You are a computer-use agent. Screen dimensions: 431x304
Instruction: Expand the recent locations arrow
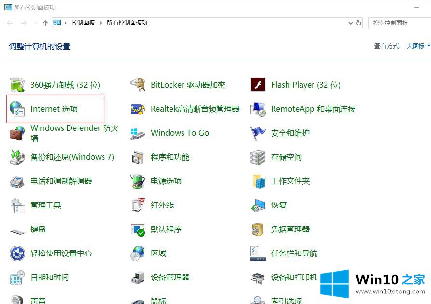coord(35,23)
